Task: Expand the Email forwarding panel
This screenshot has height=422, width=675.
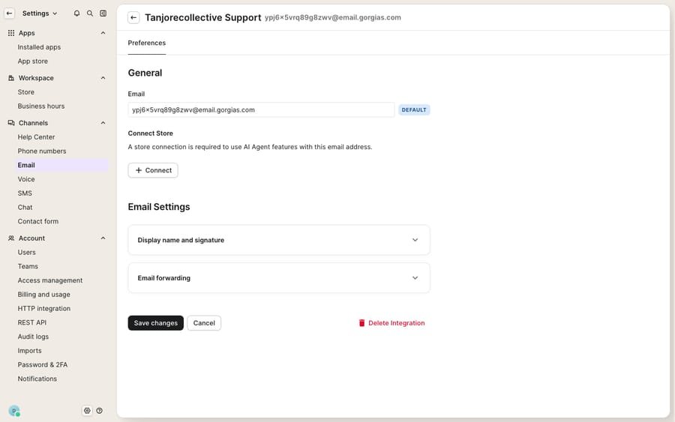Action: [279, 278]
